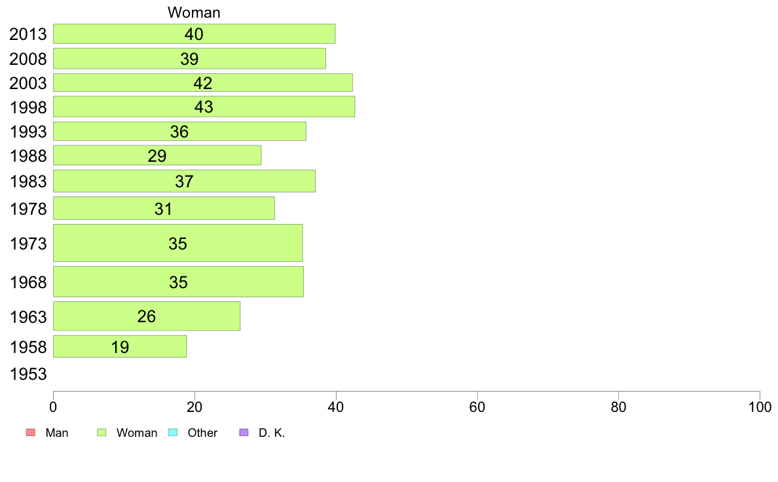This screenshot has height=482, width=778.
Task: Select the 1998 bar showing 43
Action: pos(204,107)
